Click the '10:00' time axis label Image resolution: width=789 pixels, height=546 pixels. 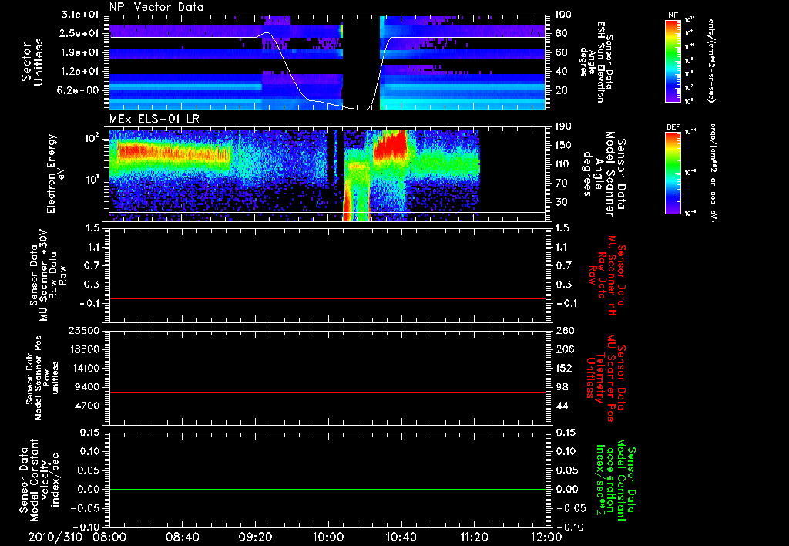pos(328,537)
